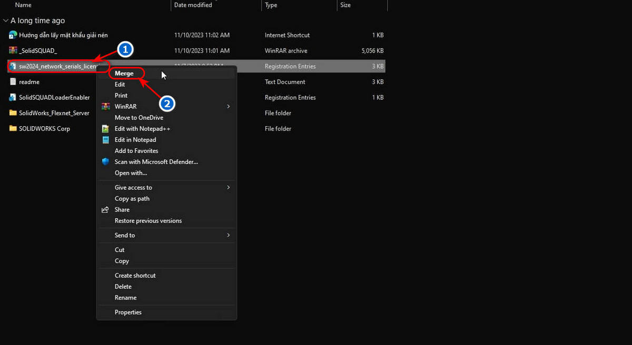
Task: Select 'Copy as path' menu entry
Action: pyautogui.click(x=132, y=199)
